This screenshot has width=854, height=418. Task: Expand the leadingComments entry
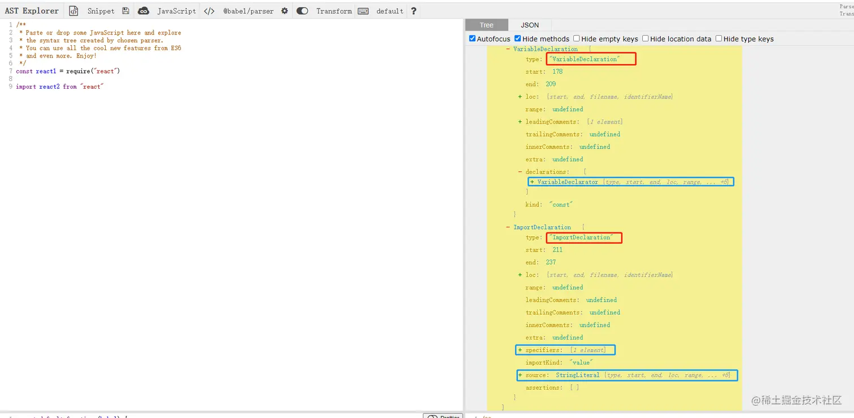coord(520,122)
